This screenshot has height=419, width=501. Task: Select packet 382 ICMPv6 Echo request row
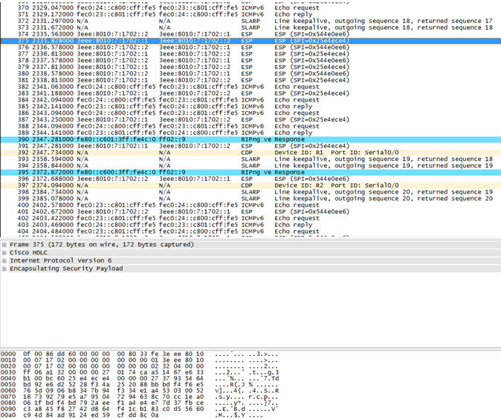tap(250, 87)
